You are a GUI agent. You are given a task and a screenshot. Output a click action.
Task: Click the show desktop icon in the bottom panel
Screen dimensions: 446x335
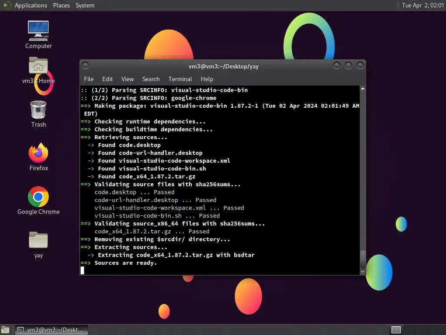pyautogui.click(x=5, y=330)
